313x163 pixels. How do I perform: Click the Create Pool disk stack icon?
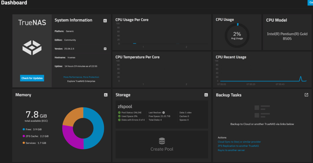162,141
